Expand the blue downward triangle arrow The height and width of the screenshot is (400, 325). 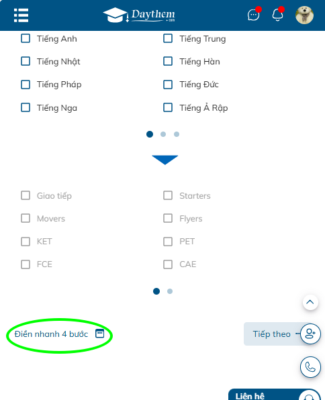165,160
